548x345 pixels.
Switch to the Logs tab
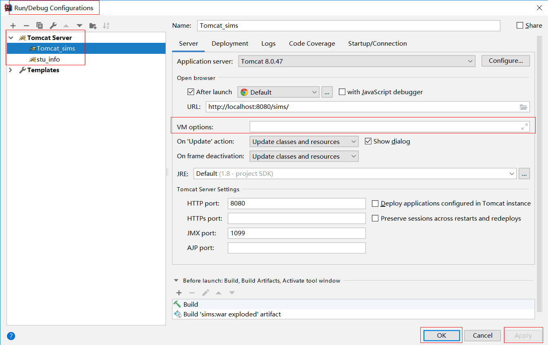pyautogui.click(x=268, y=44)
